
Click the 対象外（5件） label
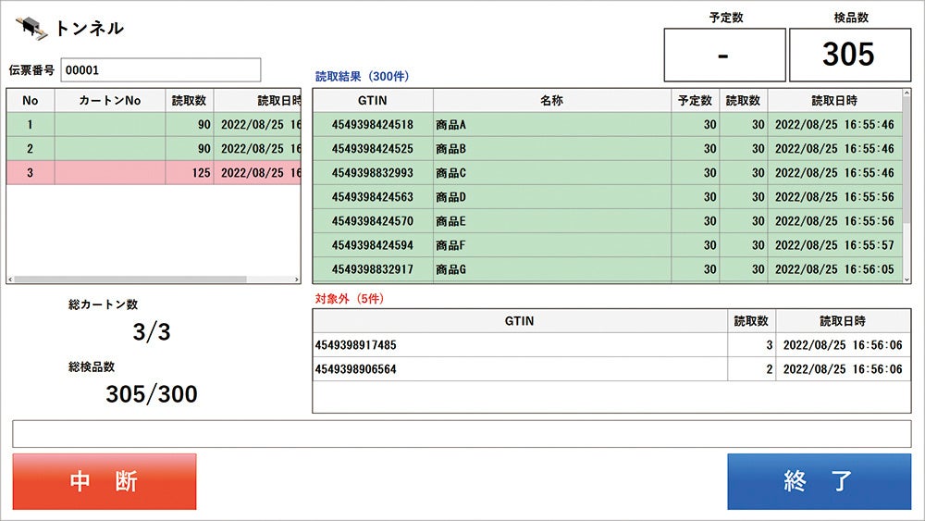(x=350, y=299)
